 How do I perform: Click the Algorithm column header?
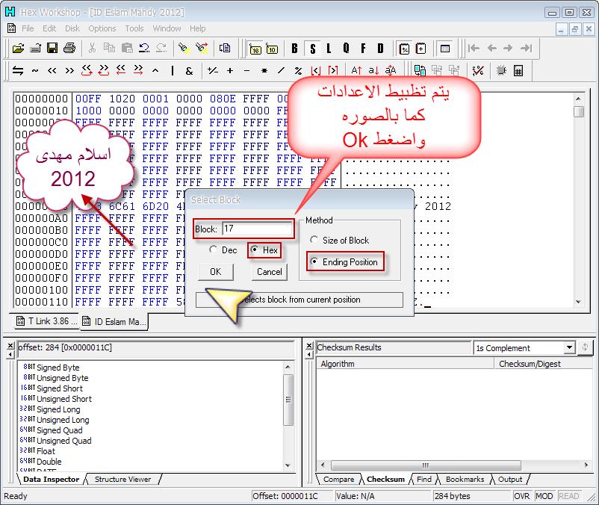coord(405,364)
